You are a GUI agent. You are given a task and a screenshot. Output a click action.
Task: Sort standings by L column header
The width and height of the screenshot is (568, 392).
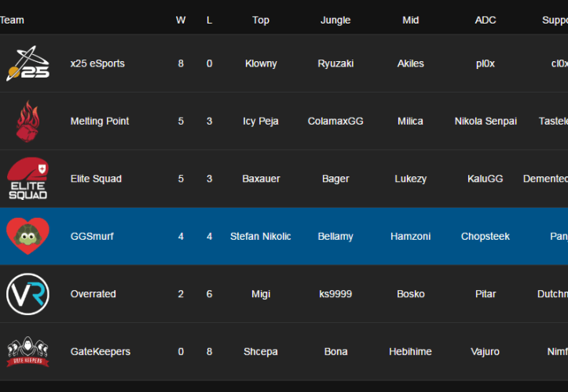click(x=209, y=20)
